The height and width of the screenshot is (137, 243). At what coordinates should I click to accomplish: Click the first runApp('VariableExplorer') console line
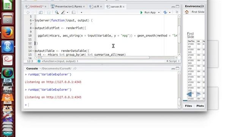(x=48, y=75)
